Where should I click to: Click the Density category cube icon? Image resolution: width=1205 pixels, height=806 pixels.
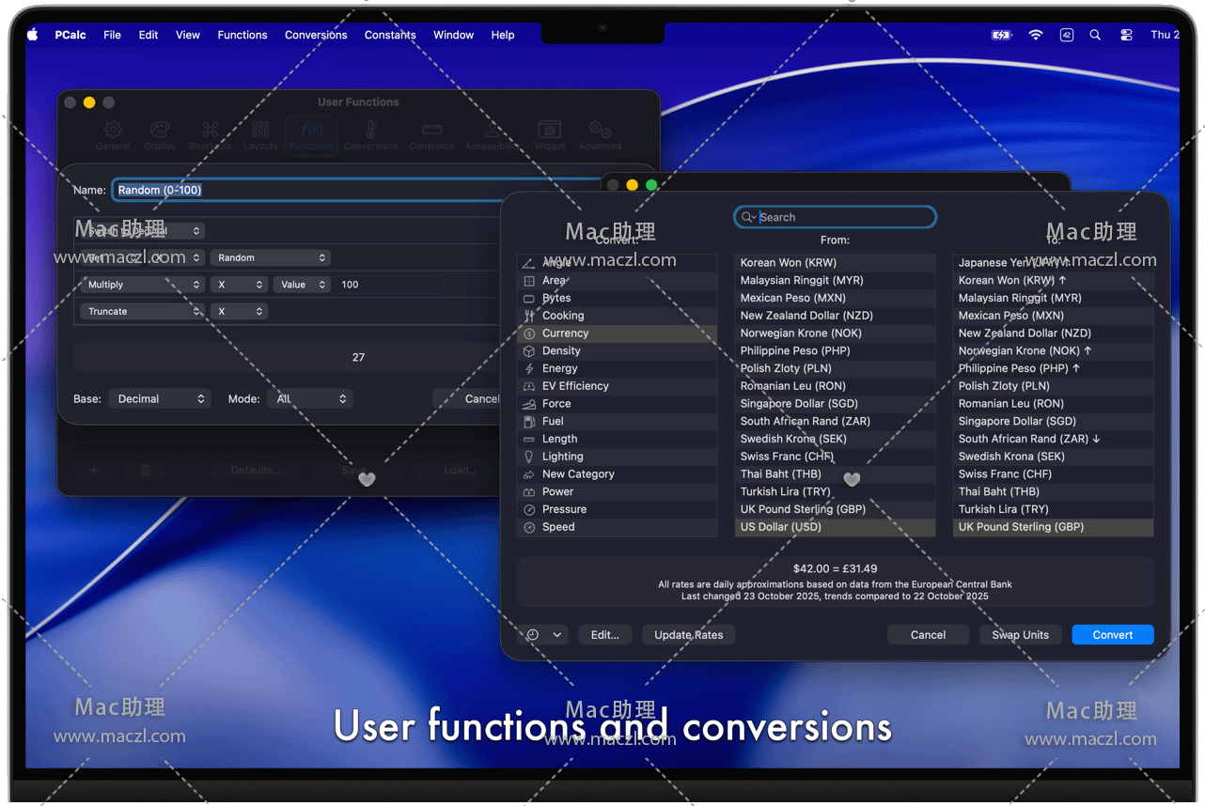tap(529, 351)
